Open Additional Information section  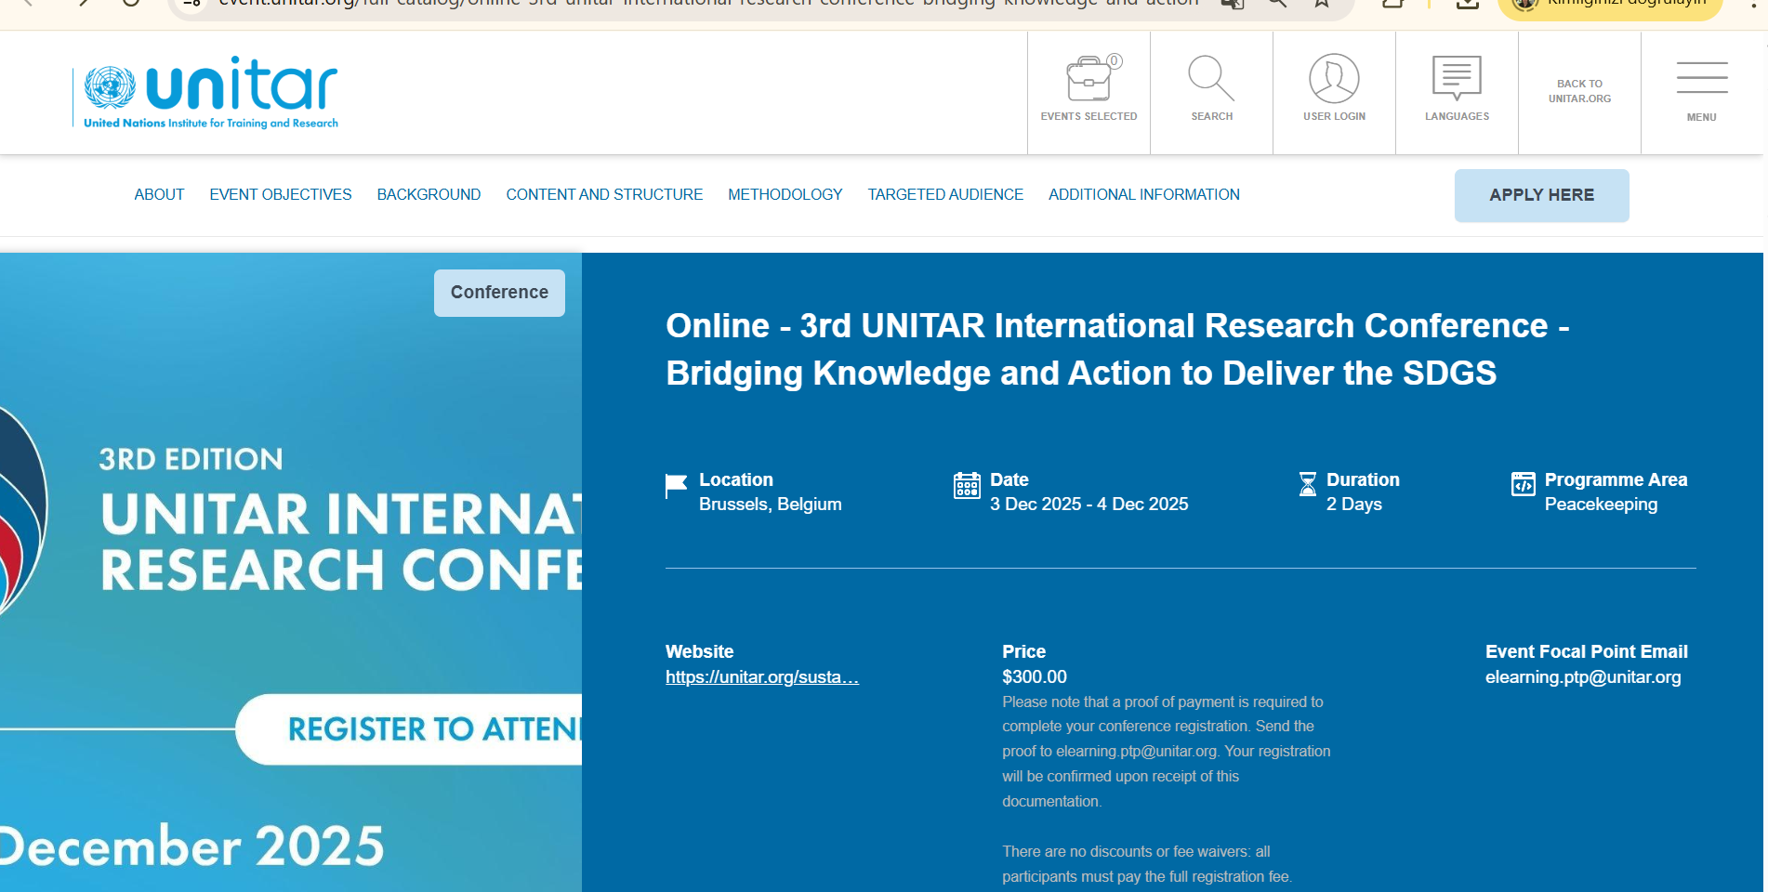[x=1144, y=194]
